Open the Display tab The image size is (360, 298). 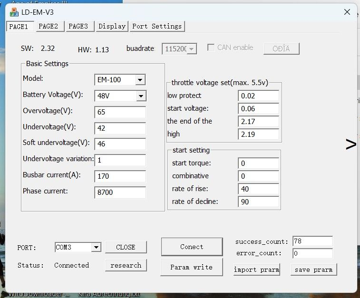click(112, 27)
